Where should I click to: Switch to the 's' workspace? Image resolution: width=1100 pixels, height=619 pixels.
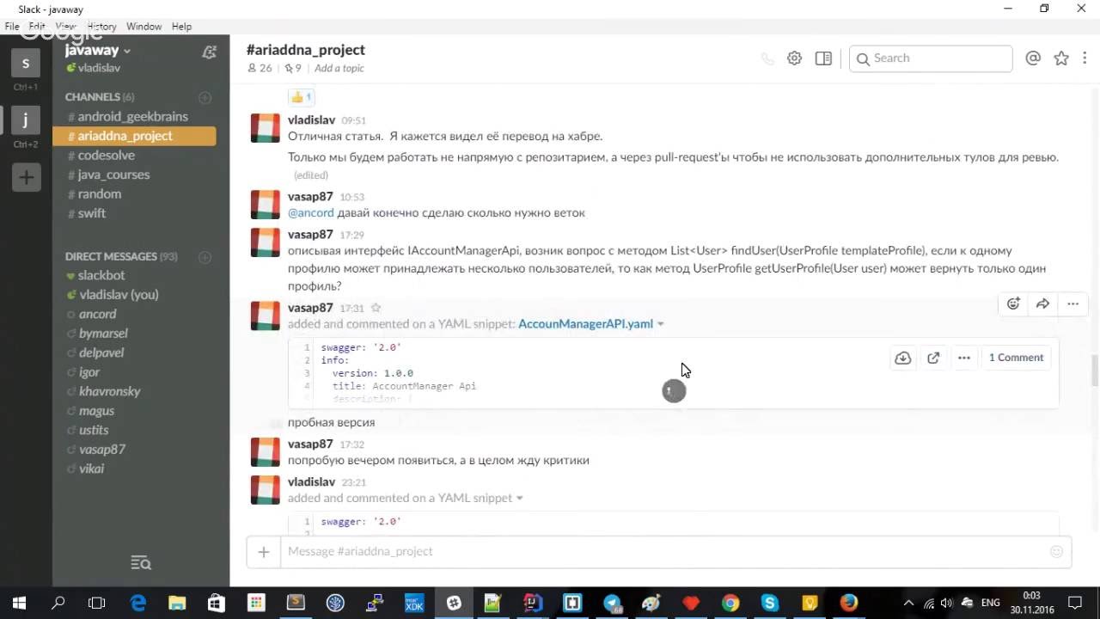[x=26, y=63]
